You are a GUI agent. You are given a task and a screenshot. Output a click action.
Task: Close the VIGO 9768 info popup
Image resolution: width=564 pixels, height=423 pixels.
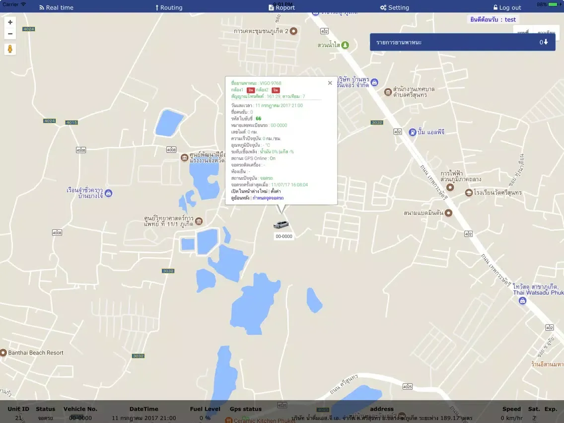pyautogui.click(x=330, y=83)
